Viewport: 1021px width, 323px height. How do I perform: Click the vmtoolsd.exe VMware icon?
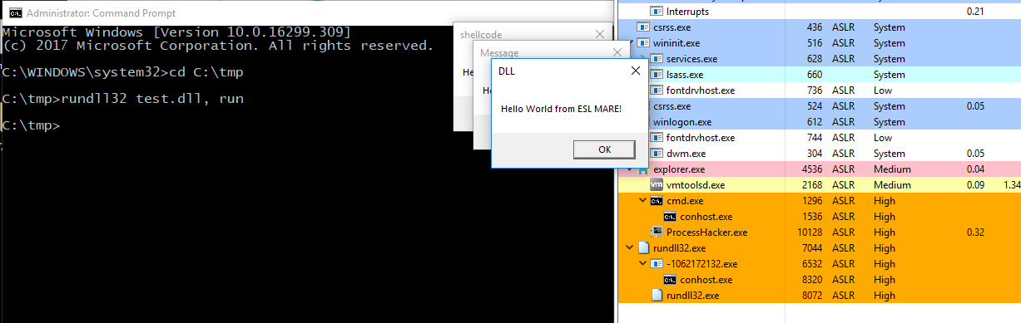coord(657,185)
